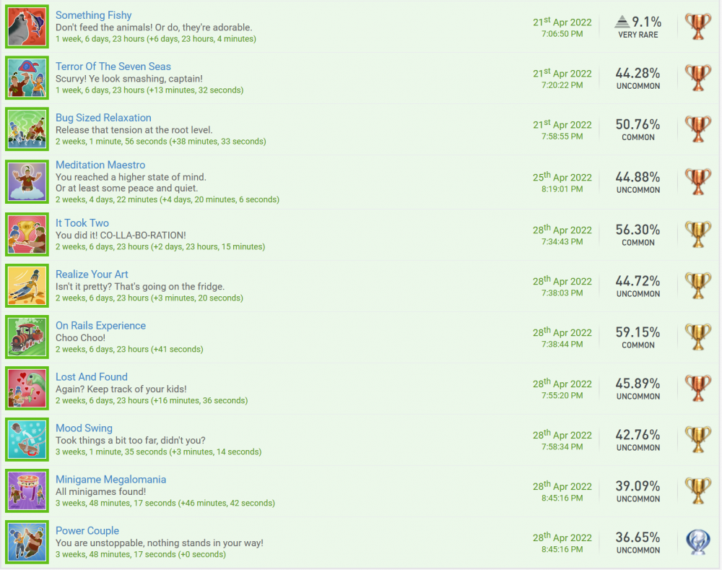Viewport: 722px width, 570px height.
Task: Open the Realize Your Art trophy link
Action: click(92, 274)
